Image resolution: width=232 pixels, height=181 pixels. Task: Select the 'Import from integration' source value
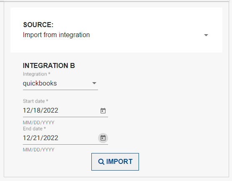pyautogui.click(x=56, y=35)
